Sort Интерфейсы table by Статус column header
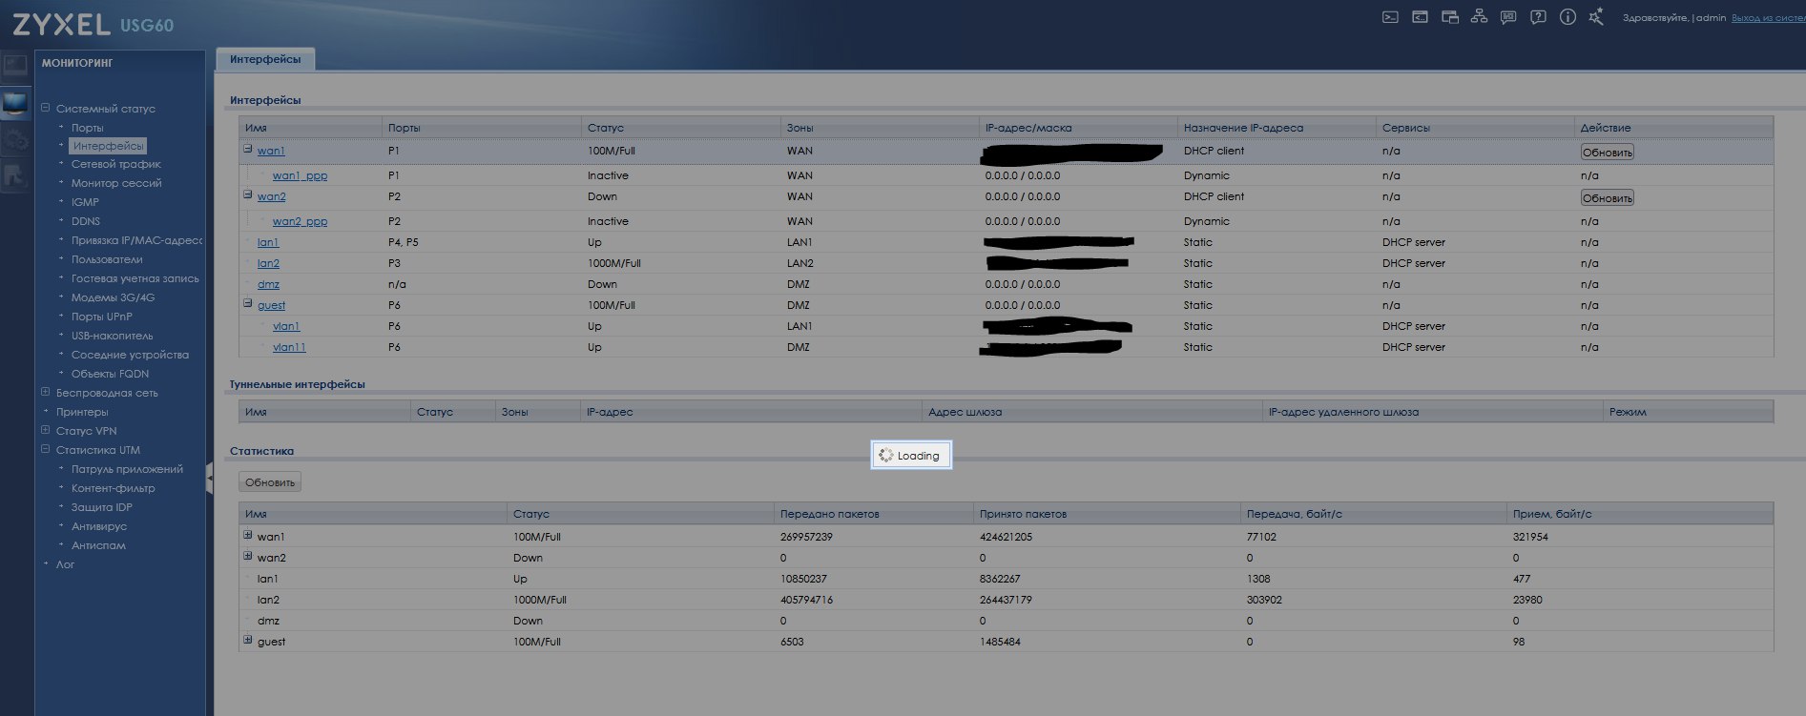Image resolution: width=1806 pixels, height=716 pixels. pyautogui.click(x=680, y=128)
